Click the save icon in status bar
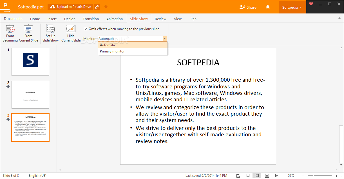This screenshot has width=344, height=179. point(238,176)
